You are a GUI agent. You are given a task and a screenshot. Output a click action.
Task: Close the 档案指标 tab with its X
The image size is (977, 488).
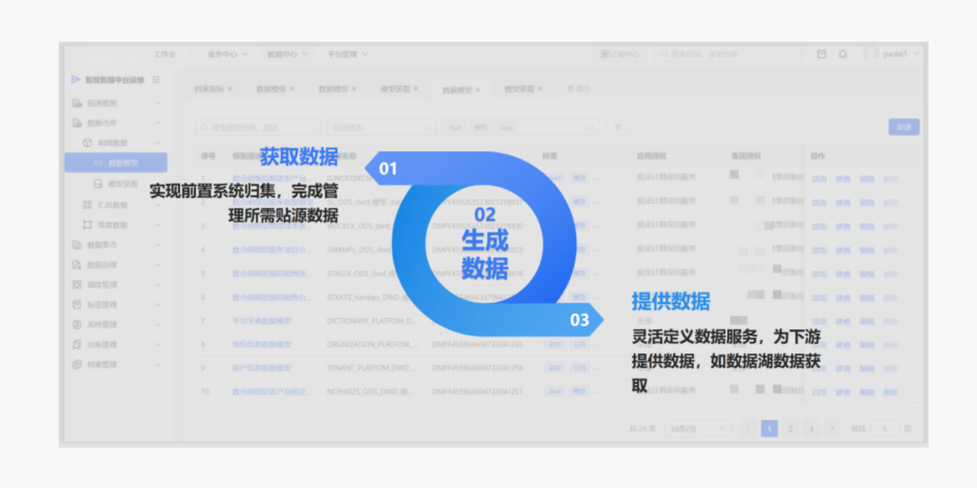(230, 89)
